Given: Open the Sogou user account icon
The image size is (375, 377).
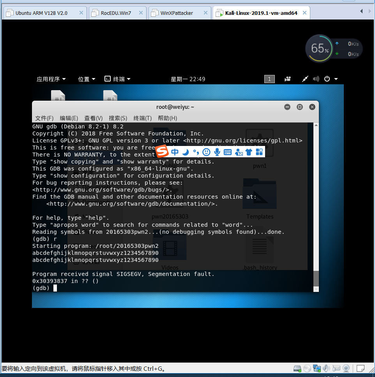Looking at the screenshot, I should (x=239, y=152).
